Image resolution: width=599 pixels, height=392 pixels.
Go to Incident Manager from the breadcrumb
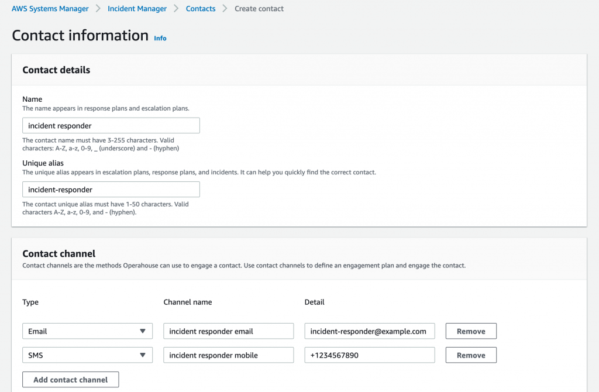(x=137, y=8)
